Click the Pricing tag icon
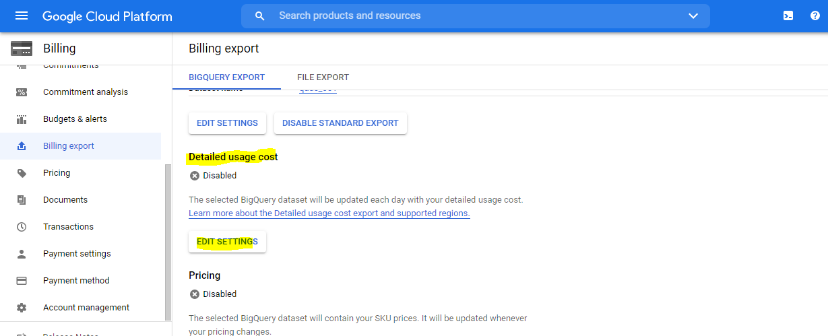The image size is (828, 336). pyautogui.click(x=22, y=173)
